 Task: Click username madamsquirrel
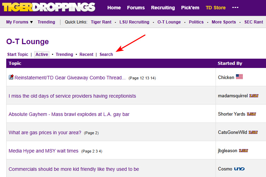(233, 96)
